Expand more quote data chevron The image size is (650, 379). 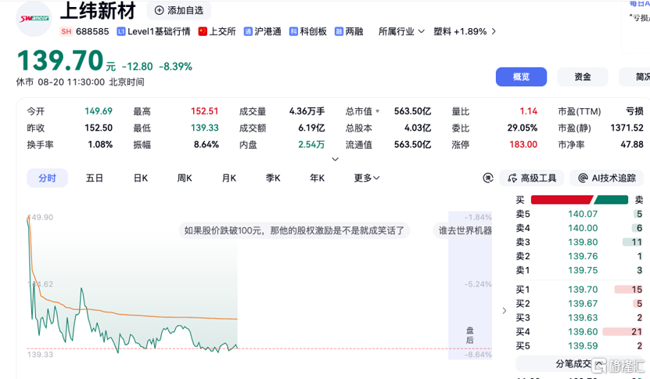tap(336, 159)
